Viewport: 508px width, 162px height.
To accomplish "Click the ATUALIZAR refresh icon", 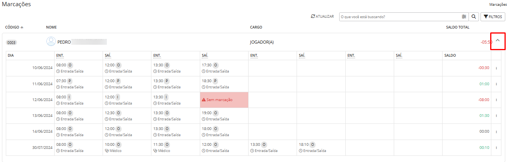I will [x=313, y=17].
